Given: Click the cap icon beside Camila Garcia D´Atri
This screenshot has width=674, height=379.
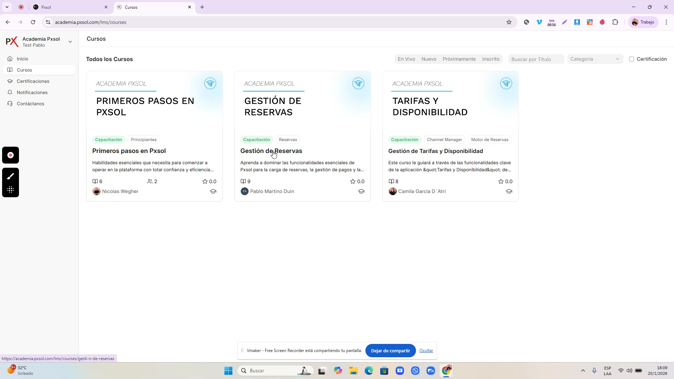Looking at the screenshot, I should tap(509, 191).
